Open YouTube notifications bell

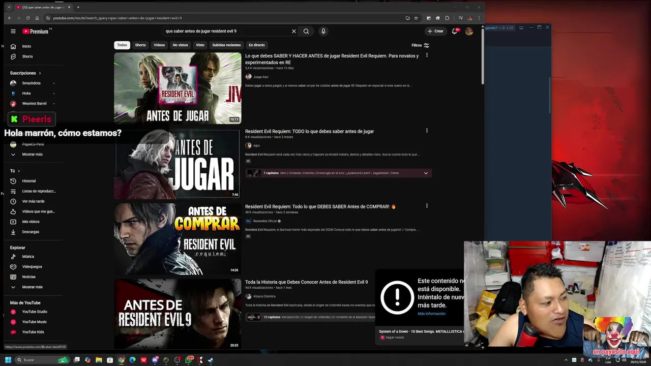pos(455,31)
